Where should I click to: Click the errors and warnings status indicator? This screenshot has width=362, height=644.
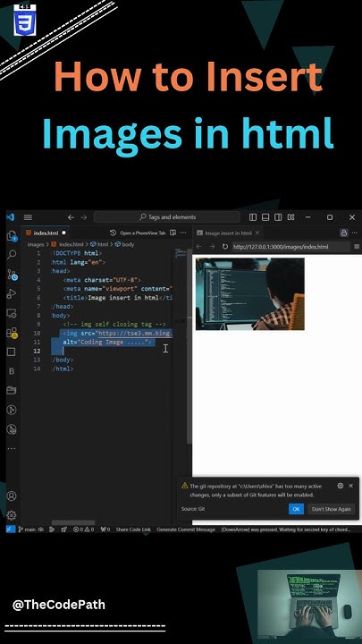coord(83,530)
